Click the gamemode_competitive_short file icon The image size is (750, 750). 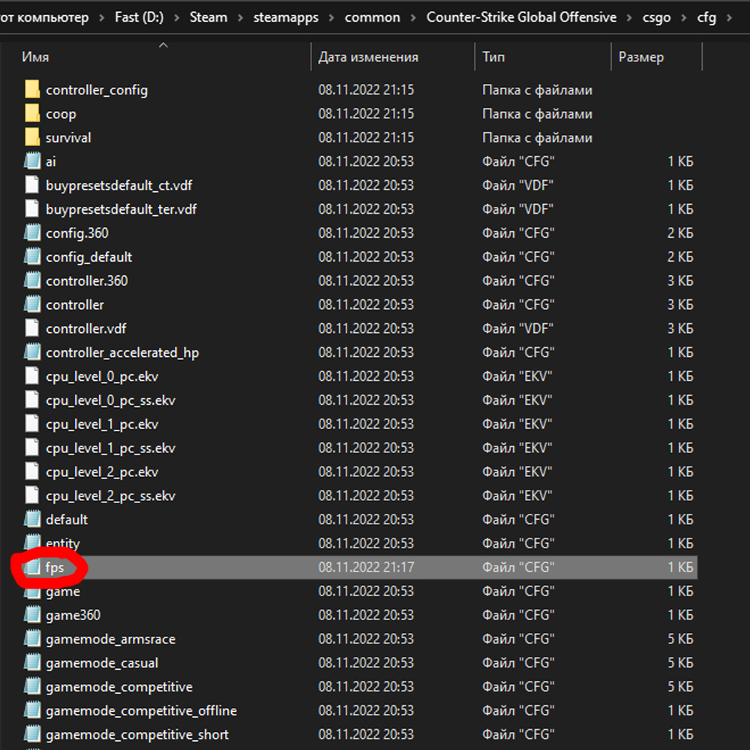[32, 735]
